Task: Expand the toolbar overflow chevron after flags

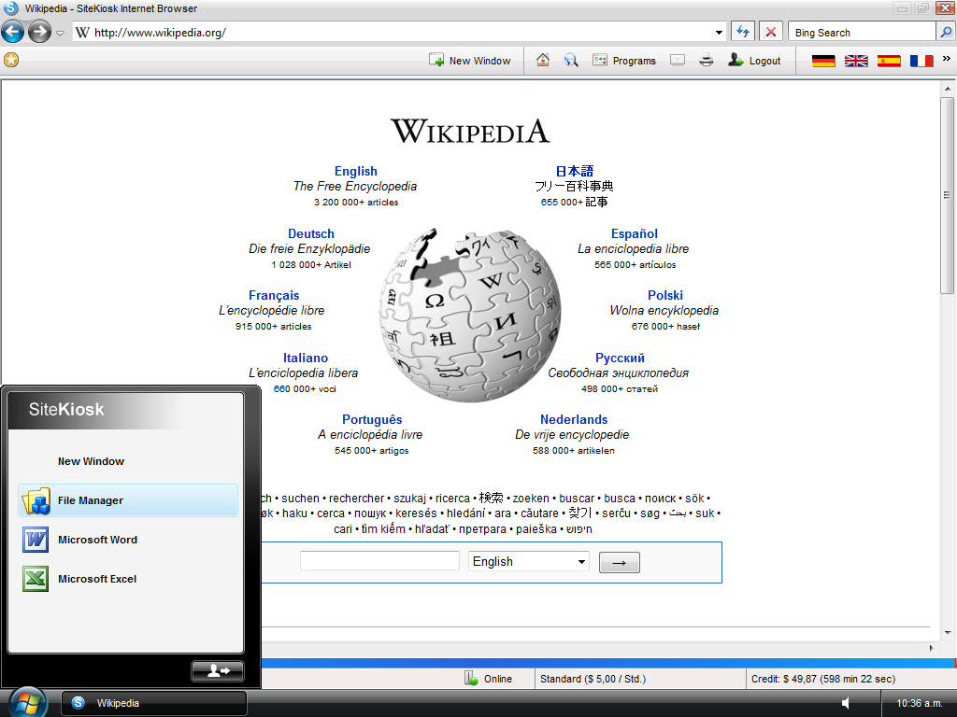Action: point(946,59)
